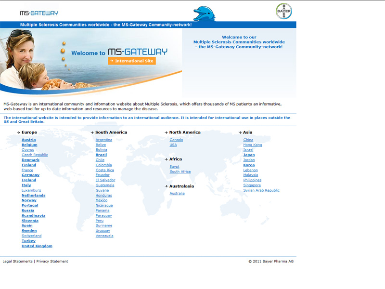
Task: Select the Belize link
Action: tap(101, 145)
